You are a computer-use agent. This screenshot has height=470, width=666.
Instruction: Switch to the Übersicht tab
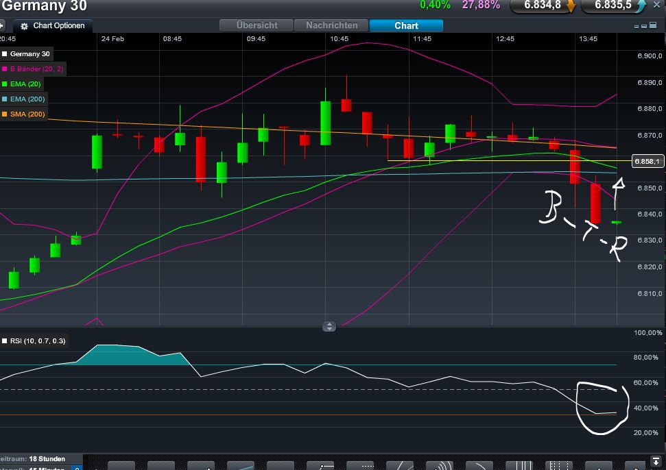coord(256,25)
